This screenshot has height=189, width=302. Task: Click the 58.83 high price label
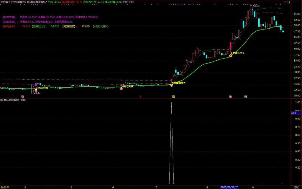(x=256, y=6)
